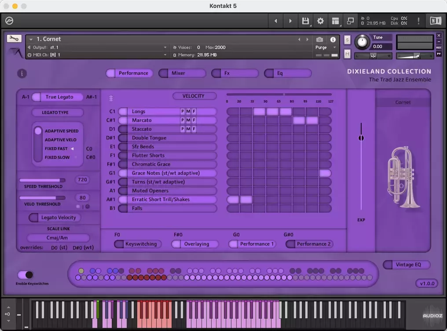The height and width of the screenshot is (331, 447).
Task: Click the Solo S button
Action: pyautogui.click(x=347, y=40)
